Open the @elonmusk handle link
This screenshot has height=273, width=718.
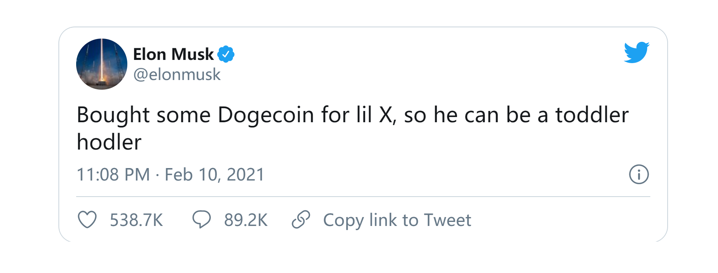pos(177,75)
